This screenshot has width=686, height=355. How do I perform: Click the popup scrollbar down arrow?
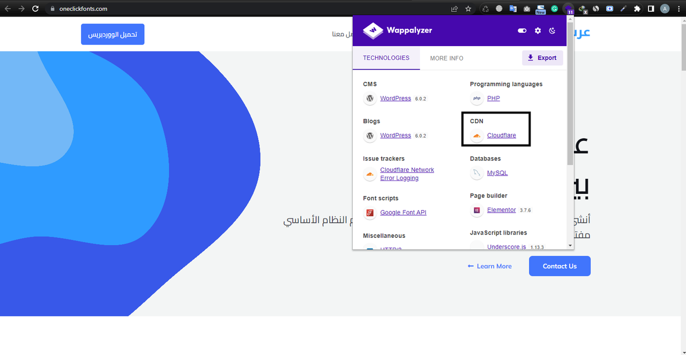[570, 246]
